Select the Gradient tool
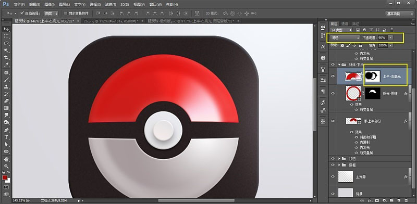The image size is (417, 204). [x=6, y=108]
